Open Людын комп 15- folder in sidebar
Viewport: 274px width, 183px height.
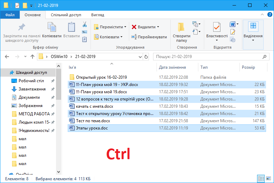(x=34, y=122)
